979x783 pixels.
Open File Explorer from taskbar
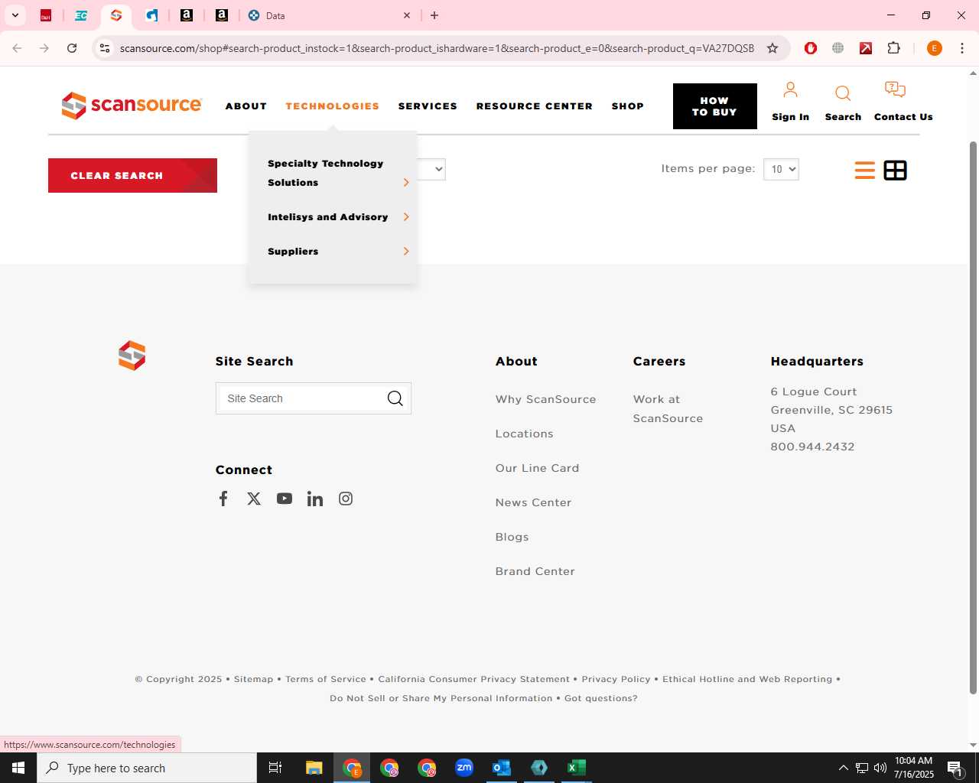[x=314, y=768]
